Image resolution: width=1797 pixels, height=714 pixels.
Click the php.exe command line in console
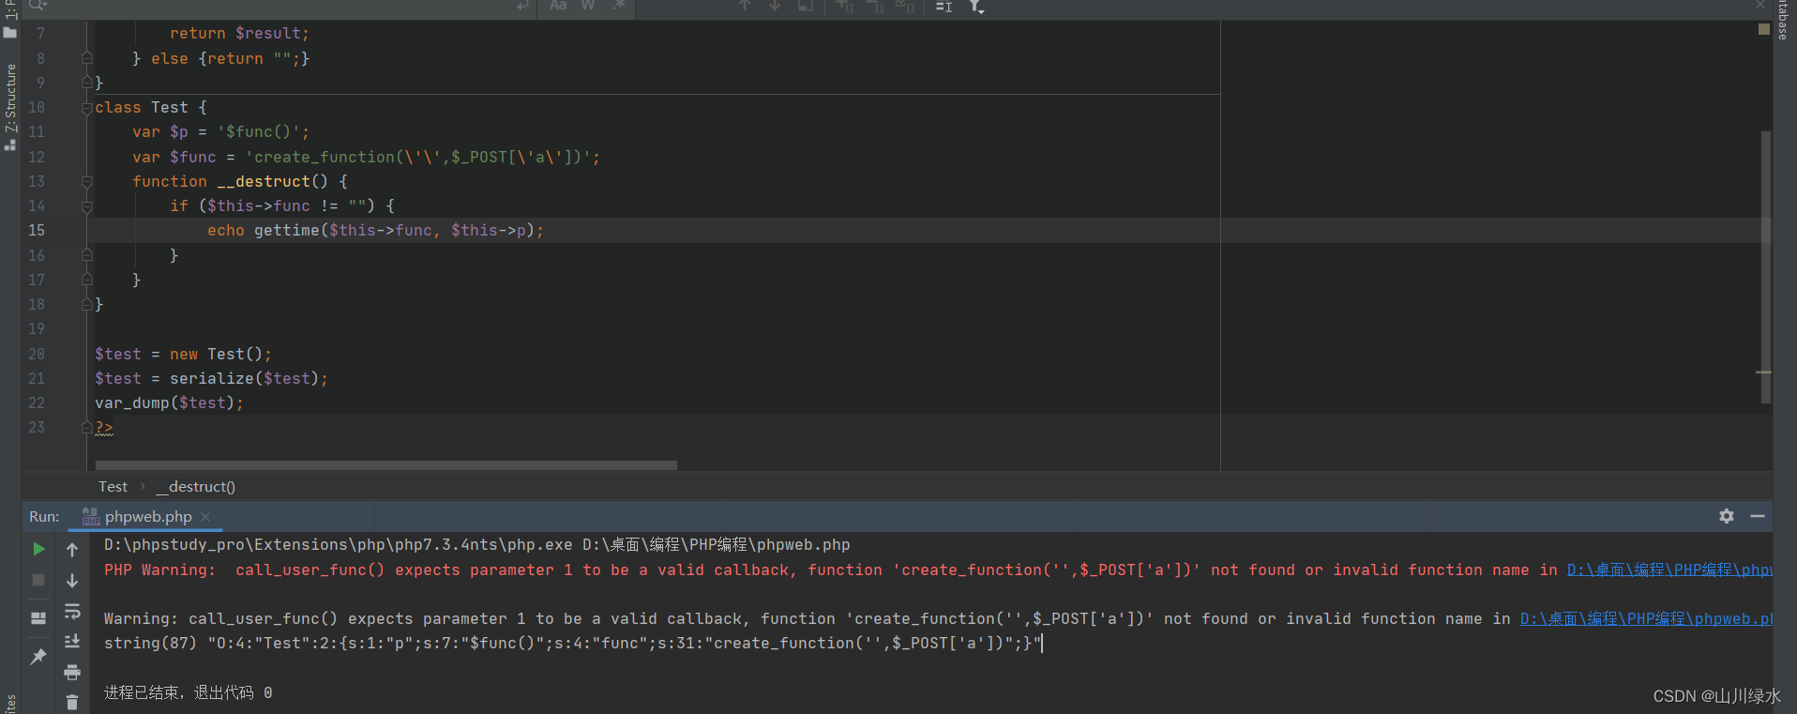tap(476, 544)
